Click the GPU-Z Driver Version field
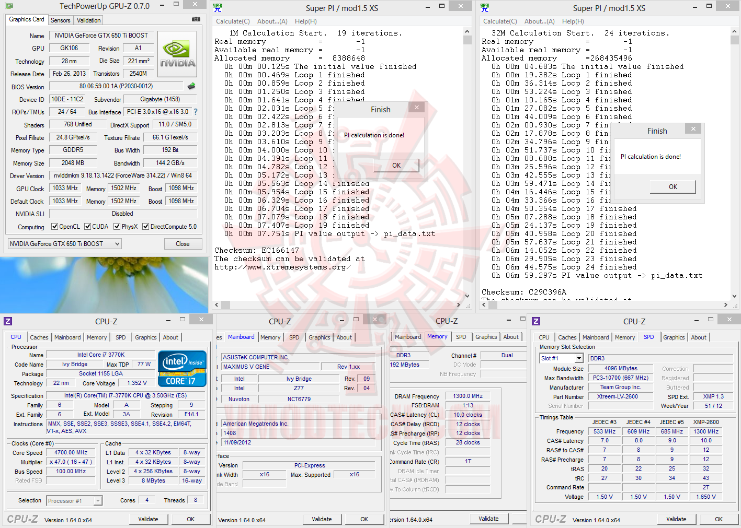 [123, 175]
